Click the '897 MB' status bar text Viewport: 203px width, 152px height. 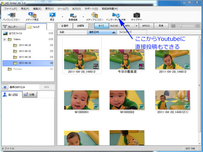coord(190,149)
